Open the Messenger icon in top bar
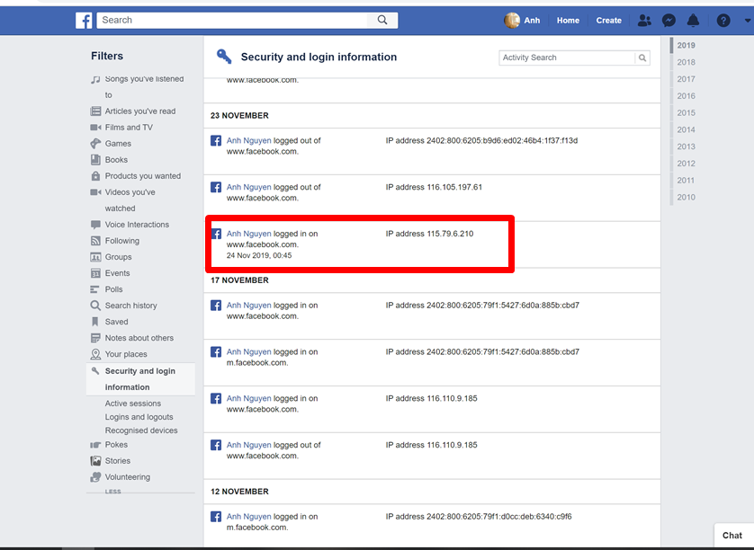Screen dimensions: 754x550 tap(669, 20)
